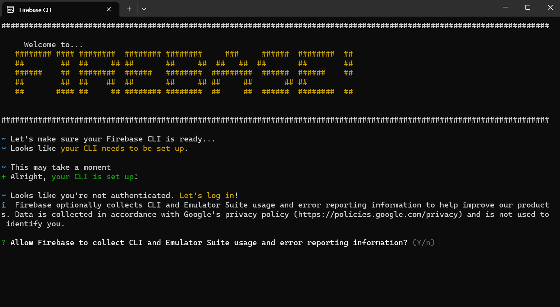Click the terminal icon on Firebase CLI tab
Screen dimensions: 560x307
tap(10, 9)
